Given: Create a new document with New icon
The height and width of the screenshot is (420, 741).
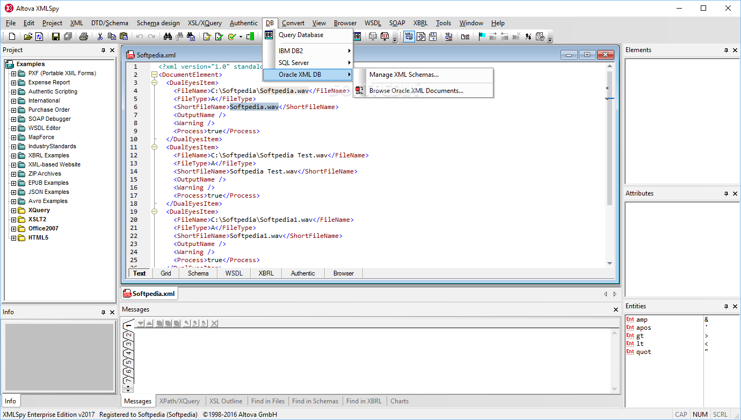Looking at the screenshot, I should coord(13,37).
